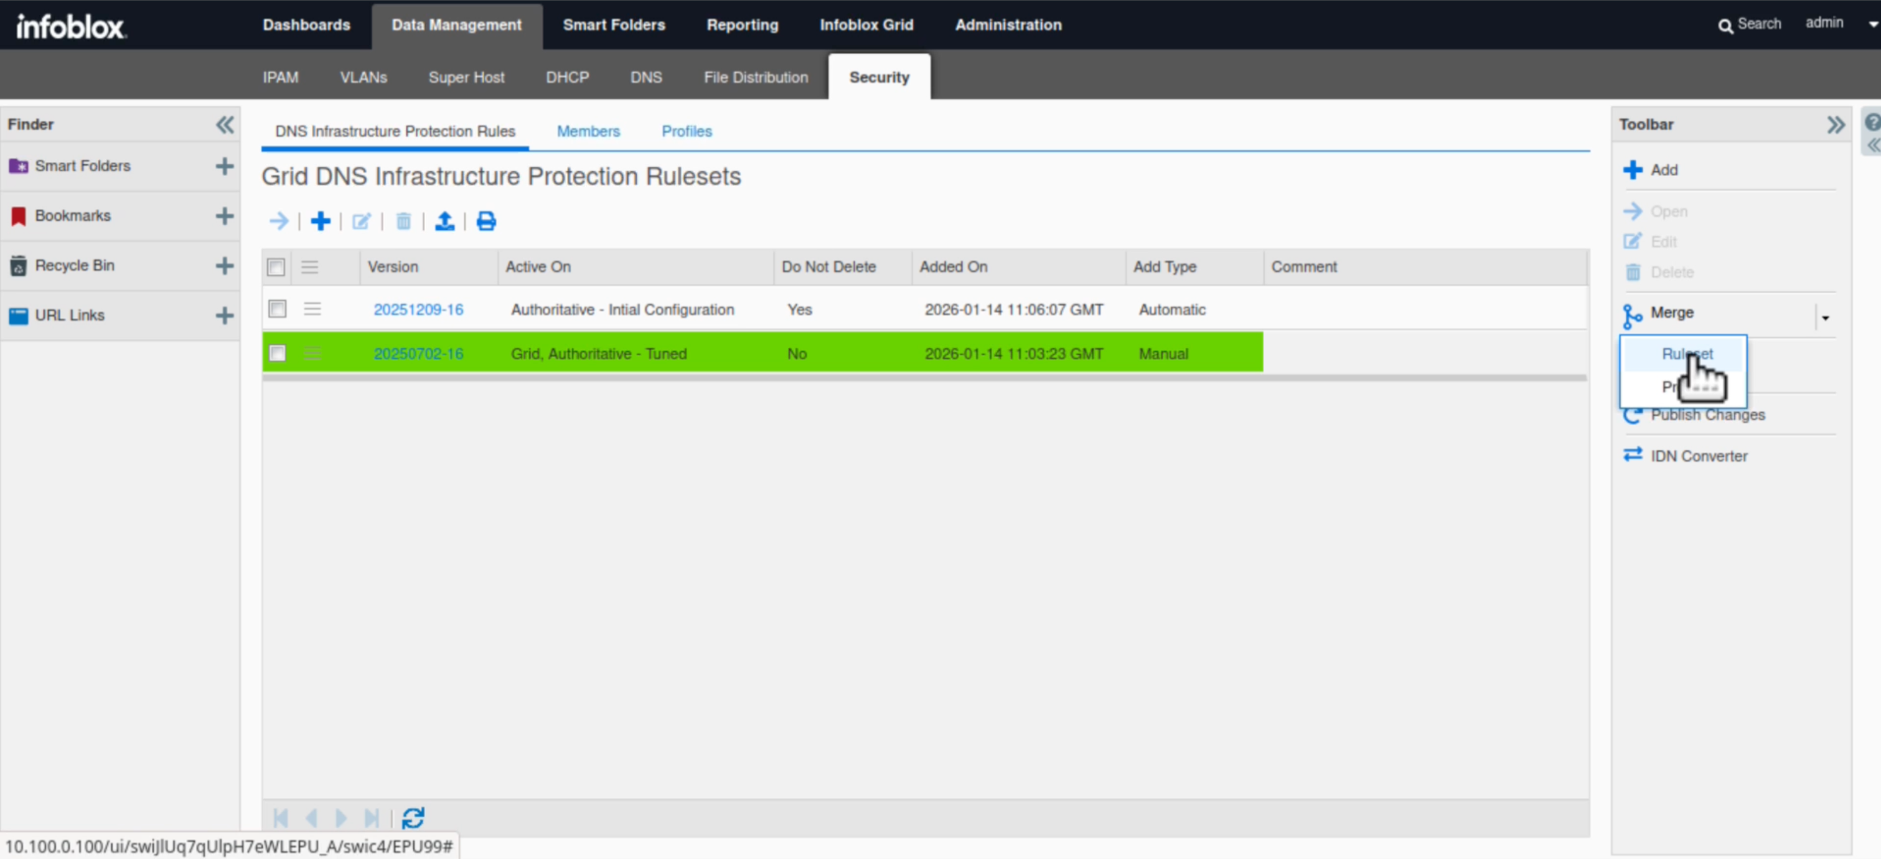Image resolution: width=1881 pixels, height=859 pixels.
Task: Click the Edit pencil icon above the table
Action: point(362,220)
